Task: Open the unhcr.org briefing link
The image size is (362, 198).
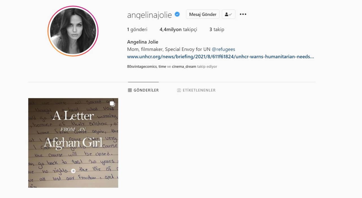Action: point(221,57)
